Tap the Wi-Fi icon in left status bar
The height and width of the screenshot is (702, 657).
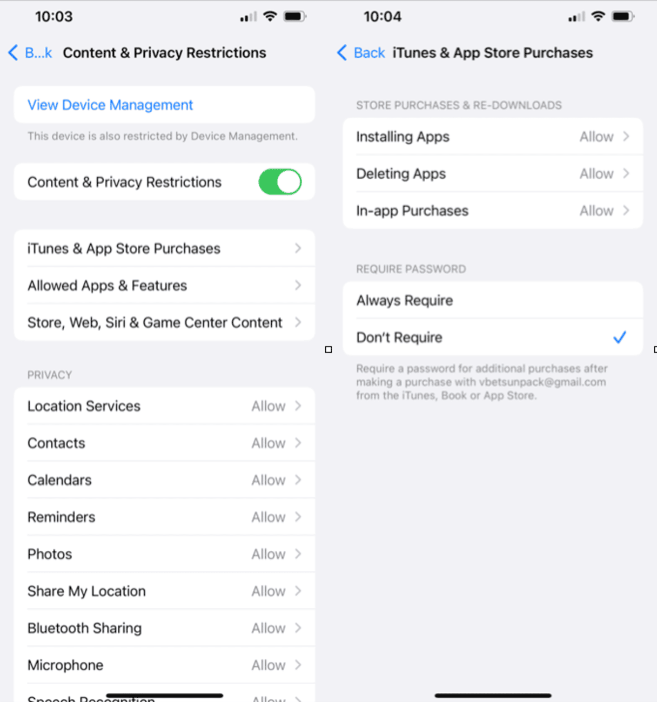(x=270, y=16)
